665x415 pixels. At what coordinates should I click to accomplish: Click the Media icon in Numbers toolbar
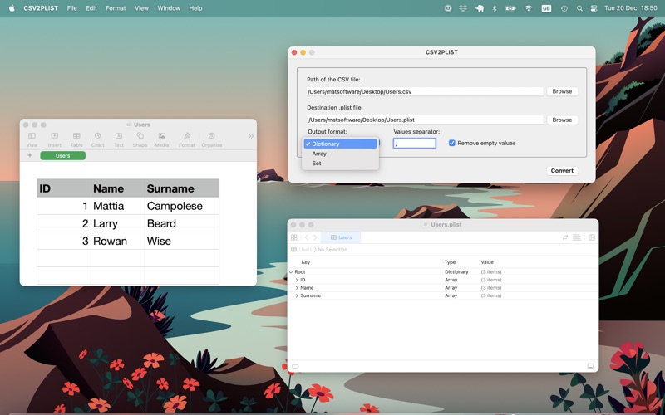[x=161, y=136]
